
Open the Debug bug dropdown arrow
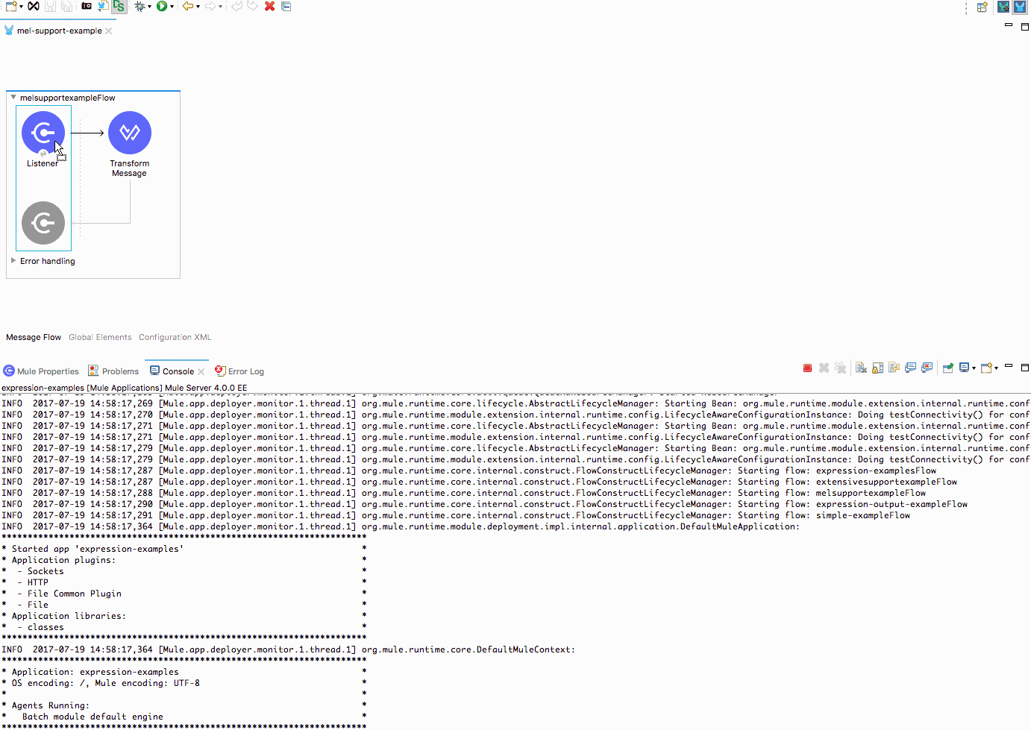coord(149,7)
